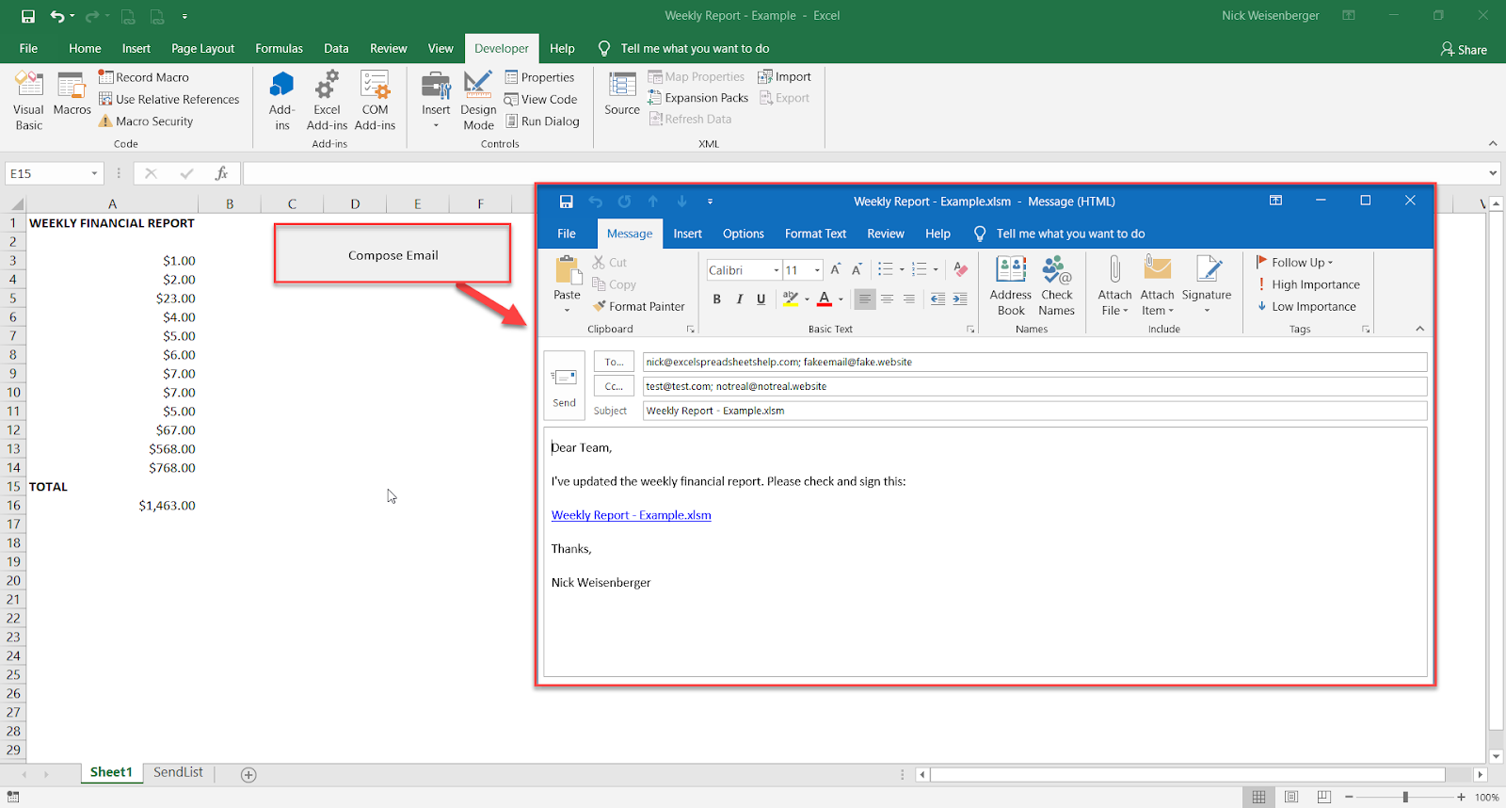Open the Address Book
The image size is (1506, 808).
coord(1011,286)
